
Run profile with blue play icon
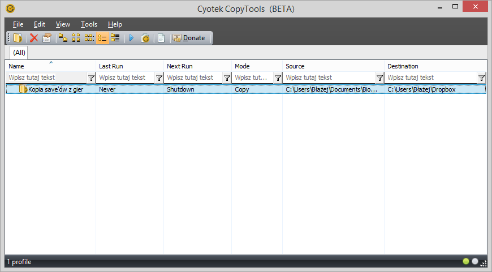[131, 38]
